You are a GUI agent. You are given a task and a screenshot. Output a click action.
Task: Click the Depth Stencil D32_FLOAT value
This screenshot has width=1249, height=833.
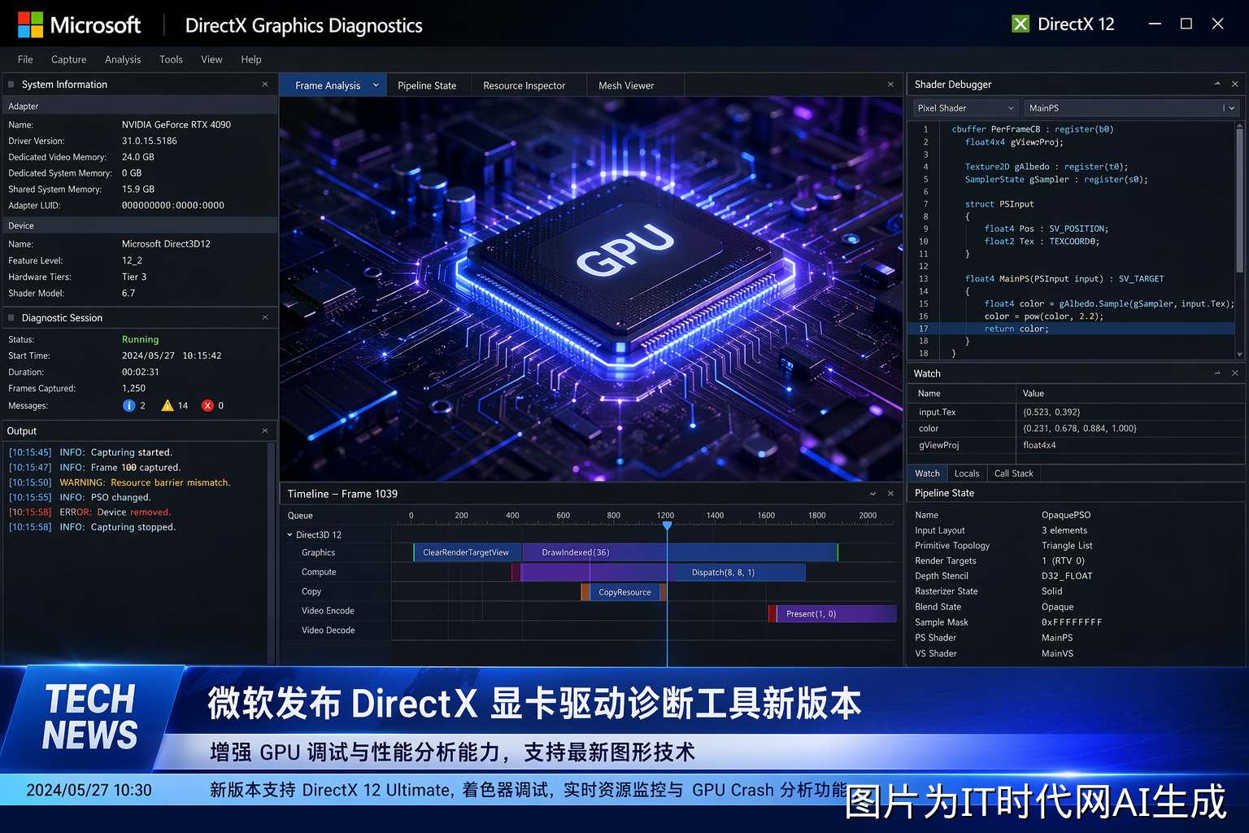1067,576
